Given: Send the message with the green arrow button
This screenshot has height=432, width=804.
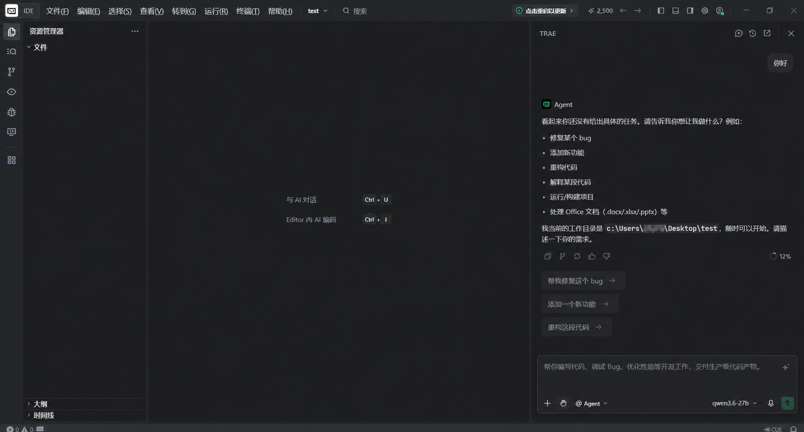Looking at the screenshot, I should pyautogui.click(x=788, y=403).
